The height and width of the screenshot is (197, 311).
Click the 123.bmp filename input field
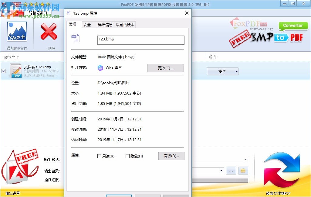[140, 40]
